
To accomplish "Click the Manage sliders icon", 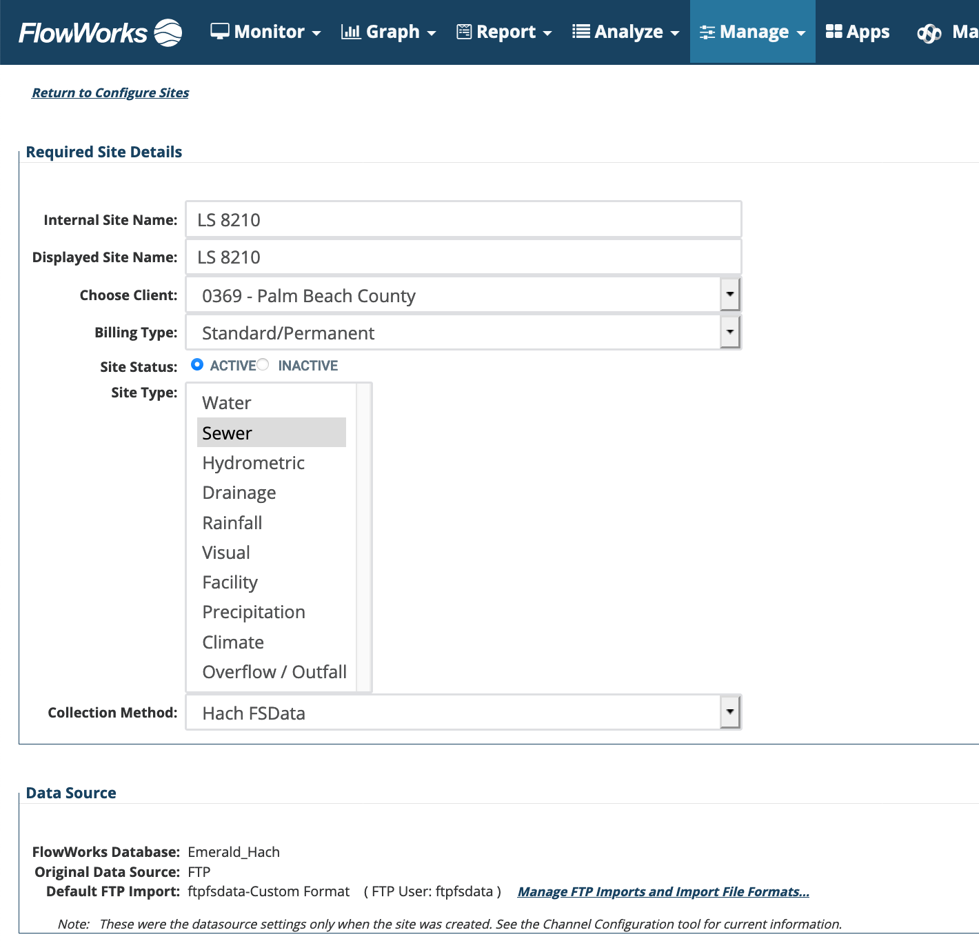I will (707, 32).
